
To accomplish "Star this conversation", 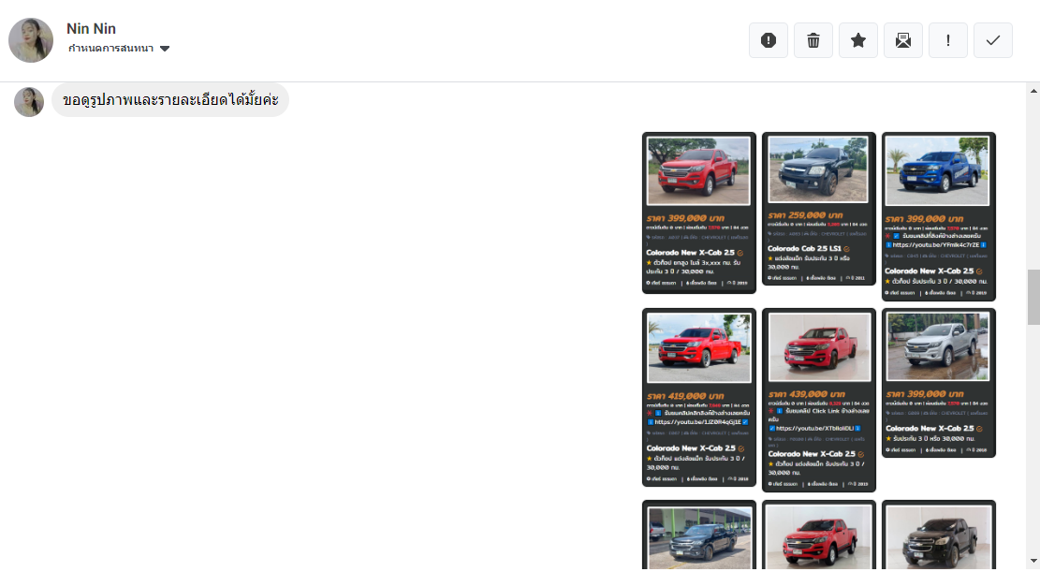I will (858, 40).
